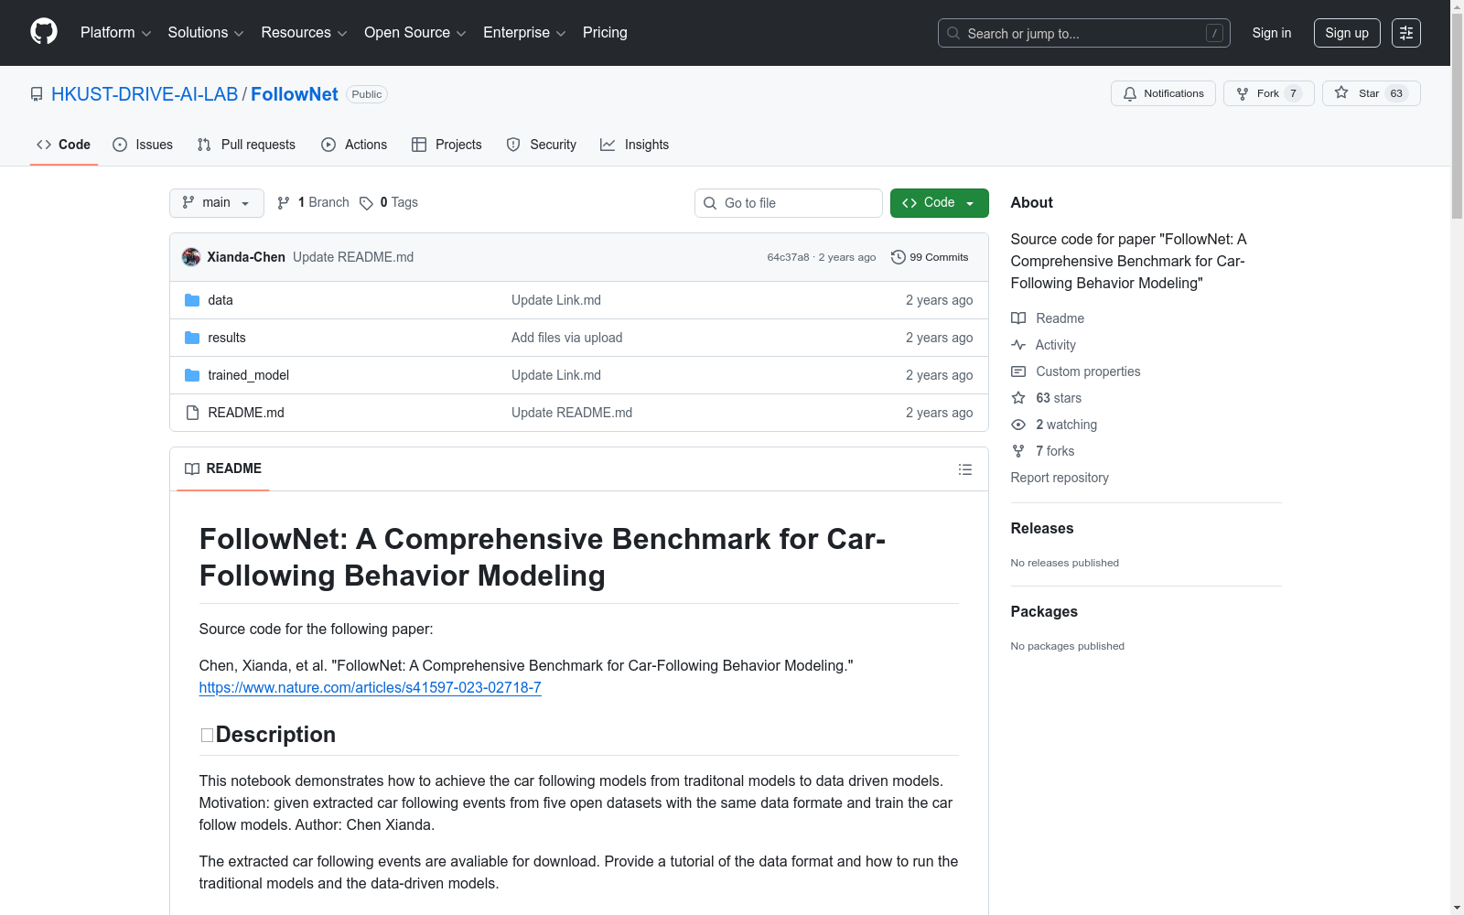1464x915 pixels.
Task: Open the FollowNet repository link
Action: pos(295,94)
